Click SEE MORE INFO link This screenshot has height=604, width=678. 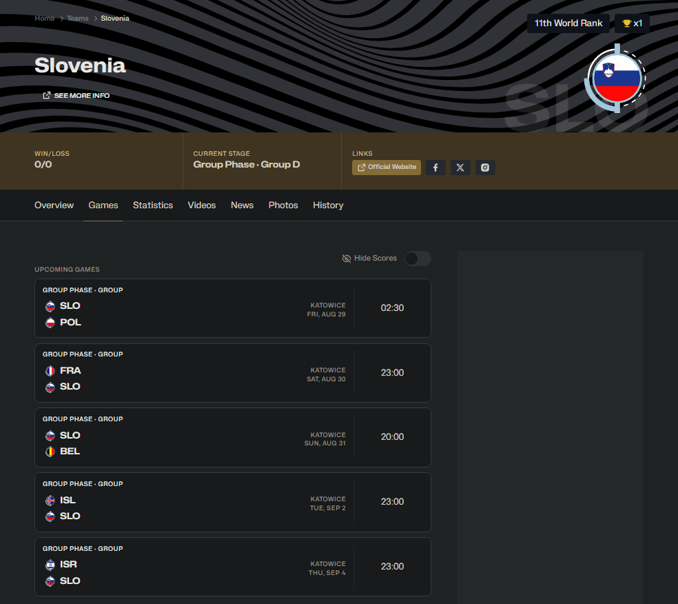point(76,96)
